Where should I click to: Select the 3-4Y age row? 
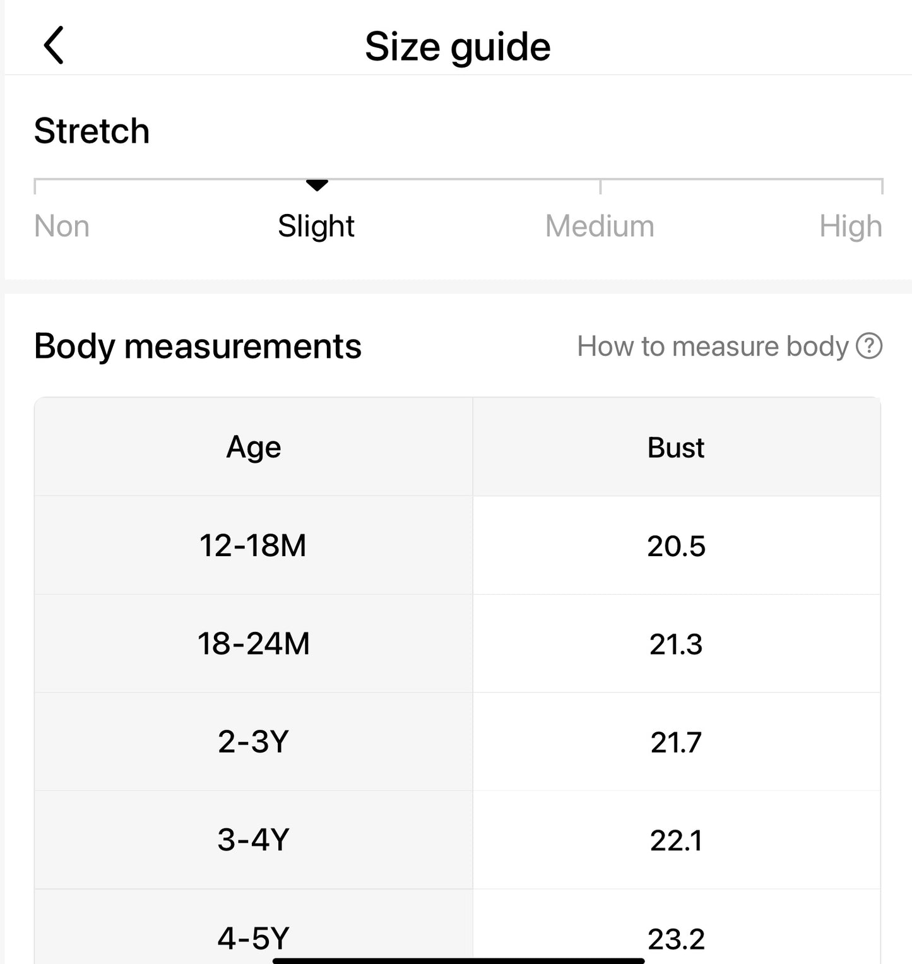pyautogui.click(x=253, y=840)
